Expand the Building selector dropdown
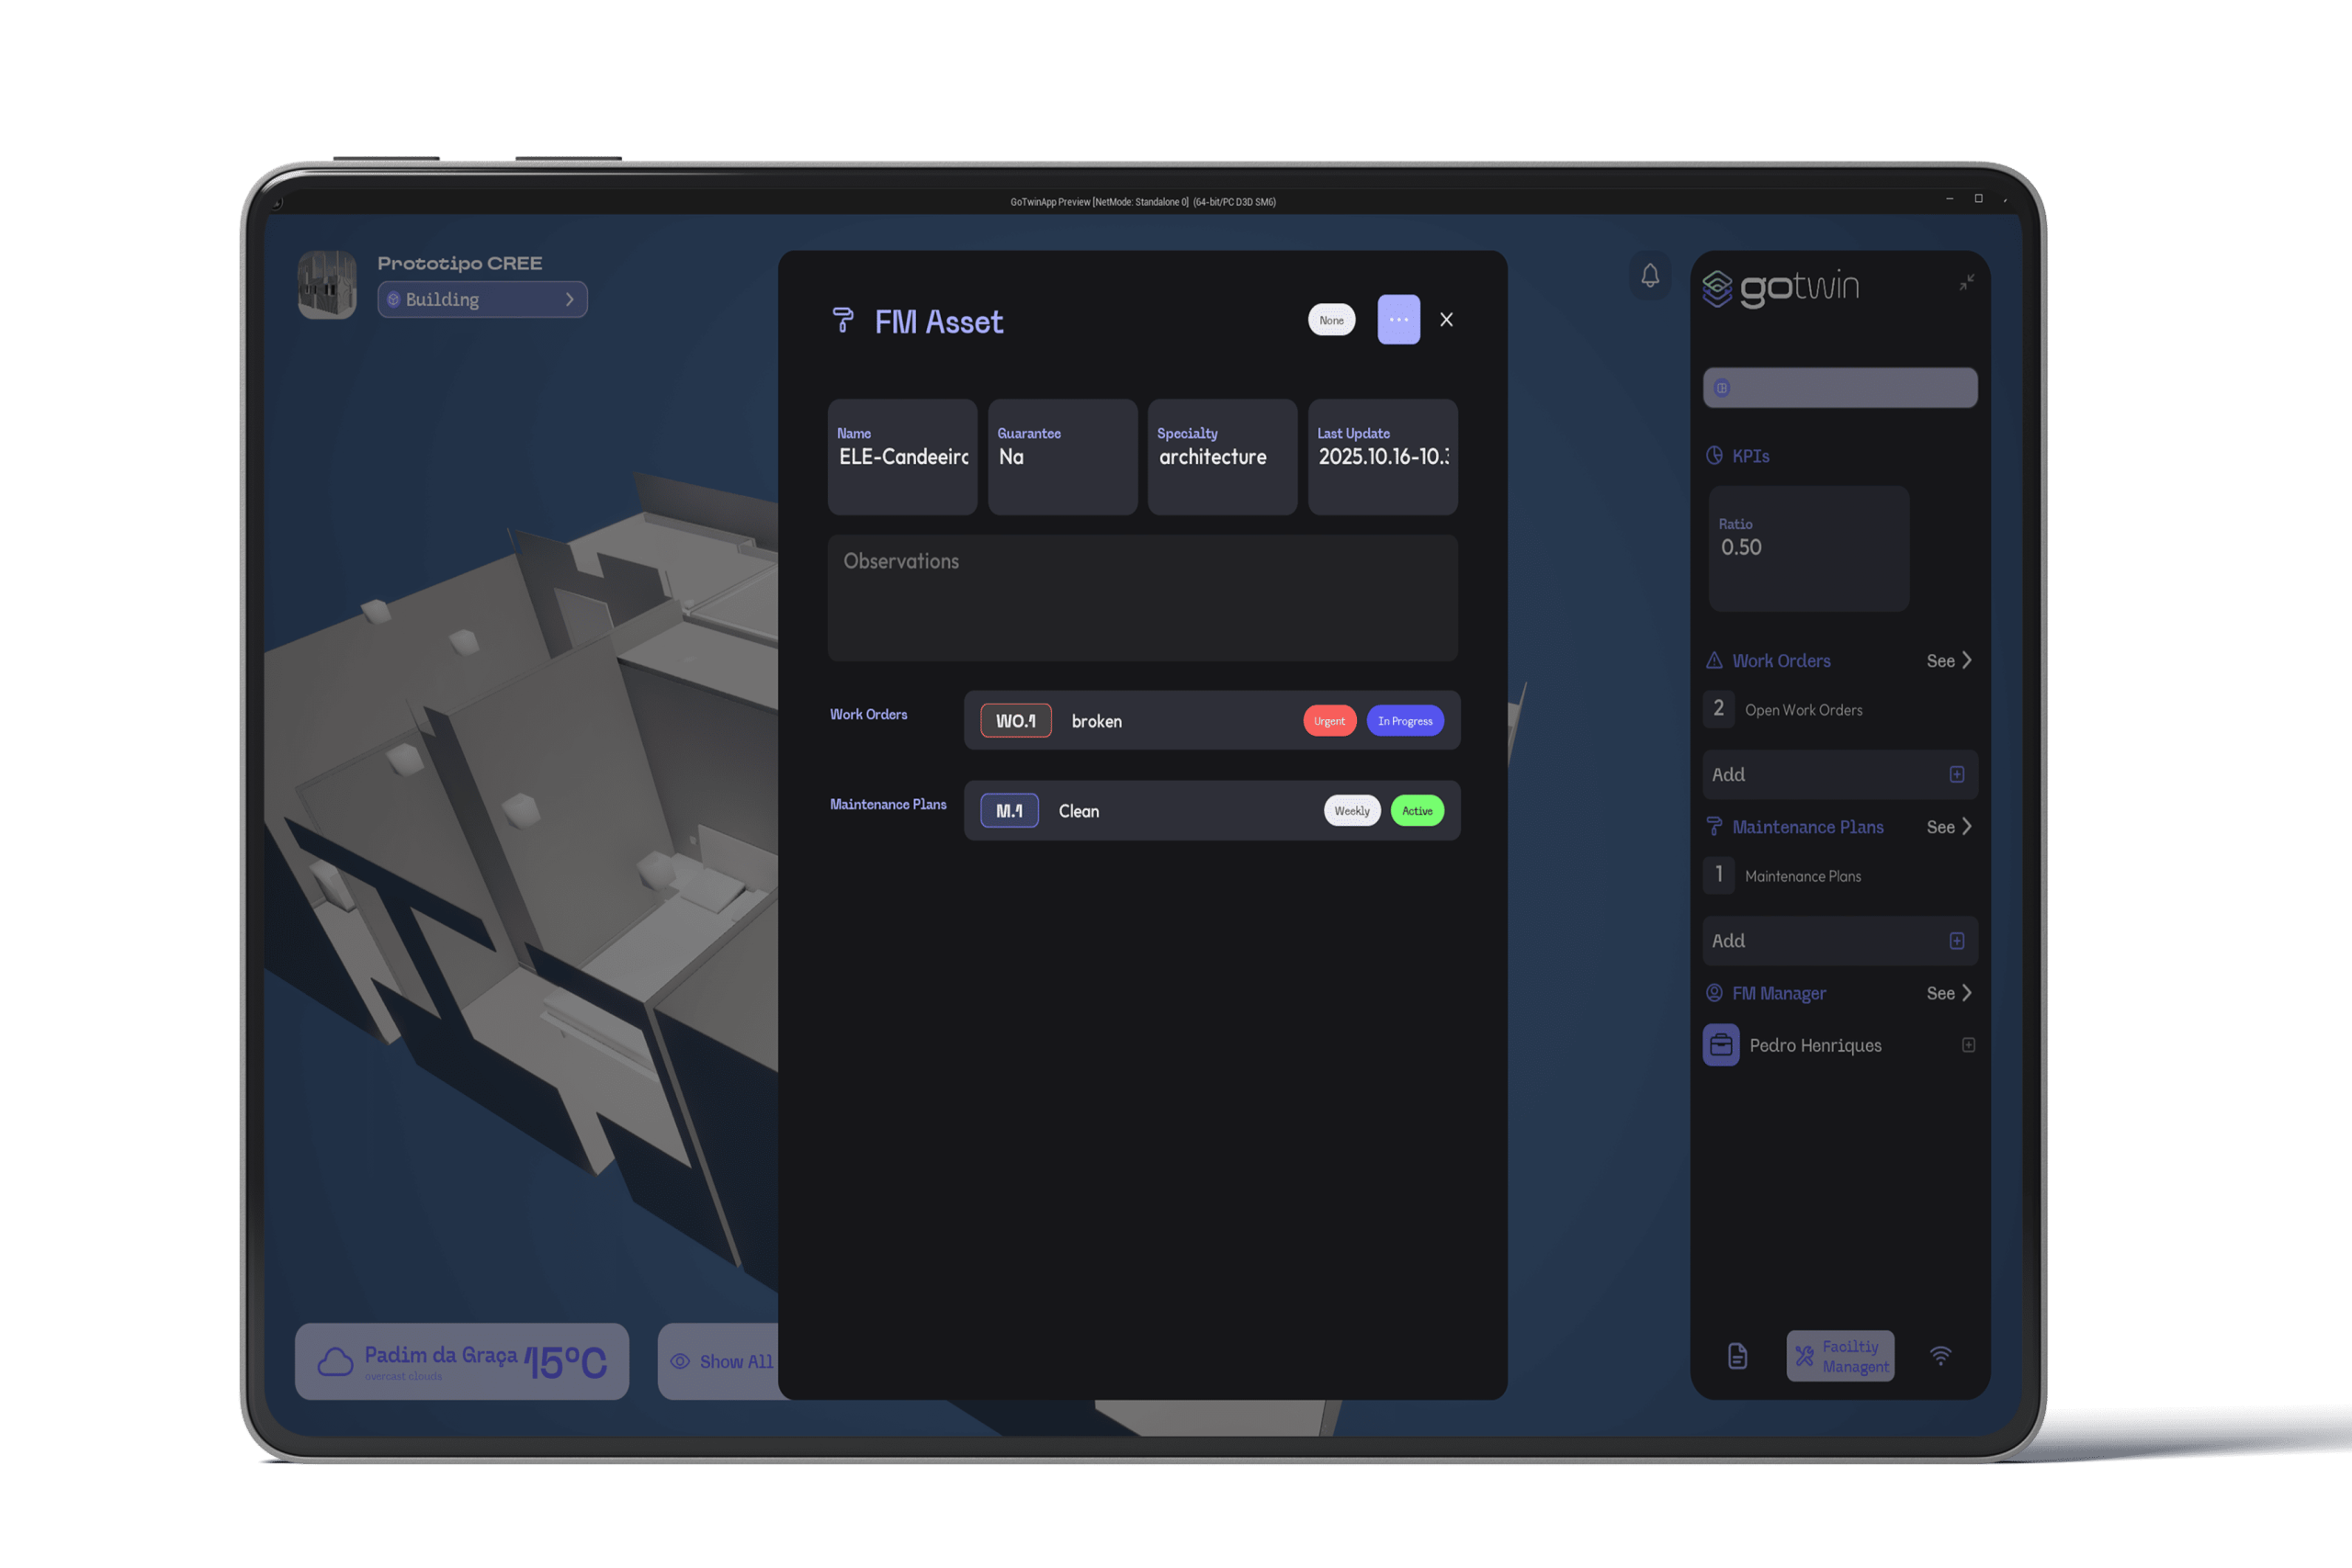The height and width of the screenshot is (1568, 2352). pyautogui.click(x=482, y=299)
